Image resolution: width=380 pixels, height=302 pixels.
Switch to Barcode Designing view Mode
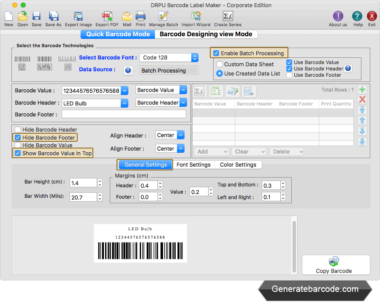(x=206, y=34)
